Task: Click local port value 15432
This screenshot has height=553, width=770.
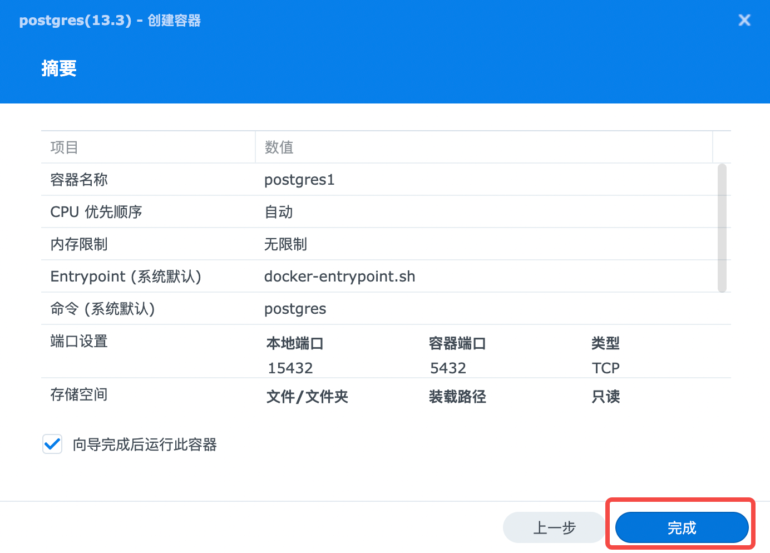Action: point(290,368)
